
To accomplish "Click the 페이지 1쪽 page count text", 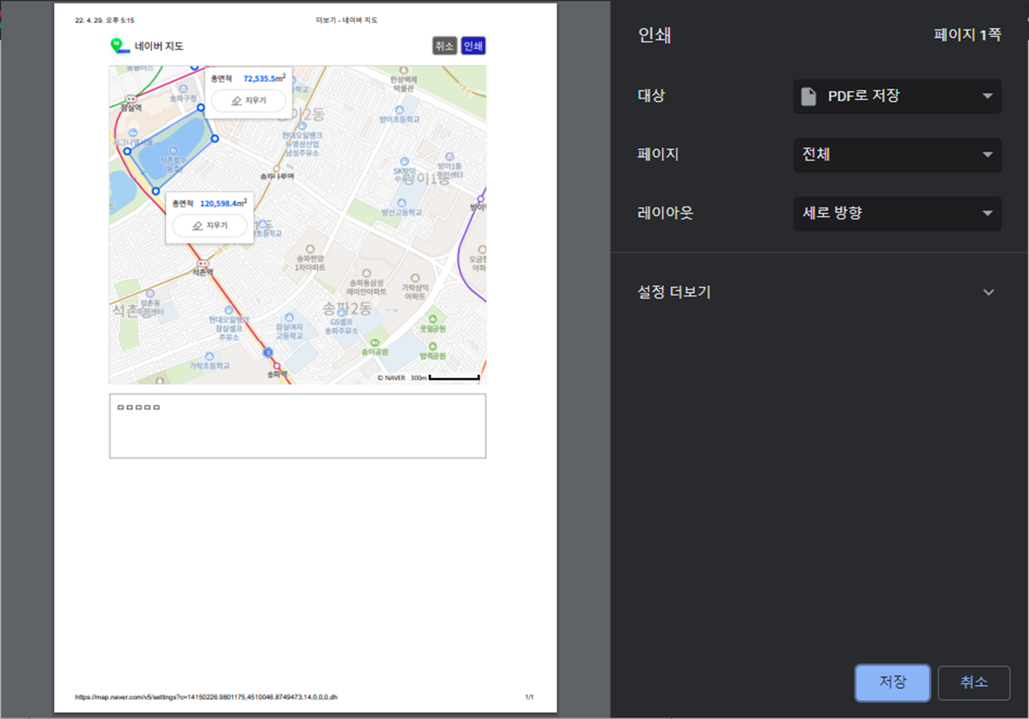I will click(x=967, y=35).
